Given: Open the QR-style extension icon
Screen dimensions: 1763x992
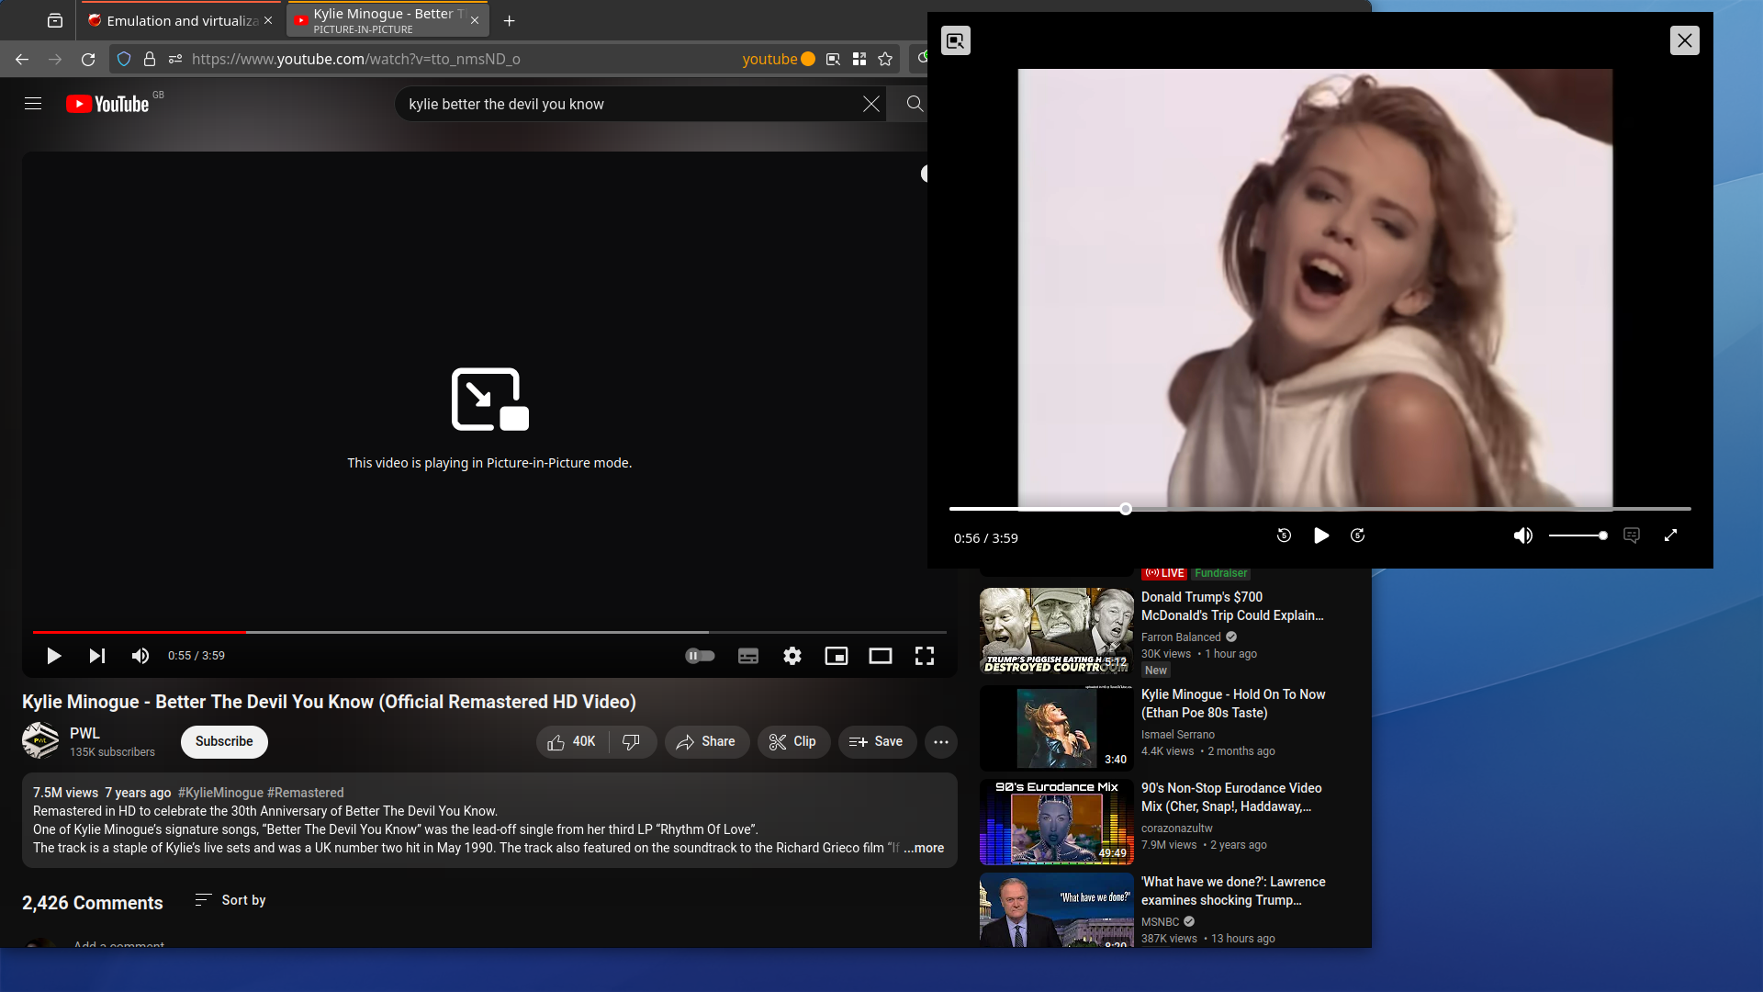Looking at the screenshot, I should [859, 59].
